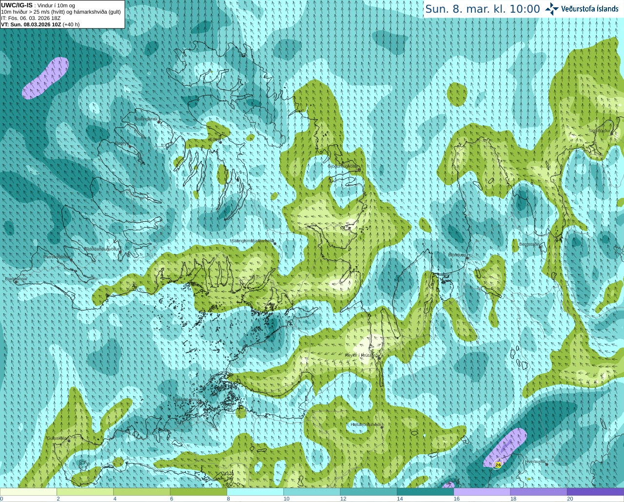Click the Reykir í Hrútafirði station label
Image resolution: width=624 pixels, height=502 pixels.
(x=362, y=355)
